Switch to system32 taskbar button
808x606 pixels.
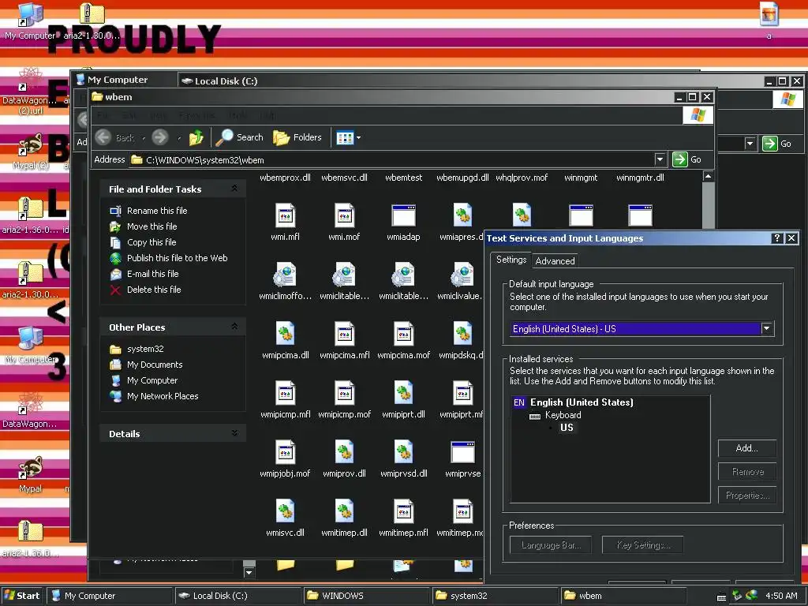pos(496,596)
